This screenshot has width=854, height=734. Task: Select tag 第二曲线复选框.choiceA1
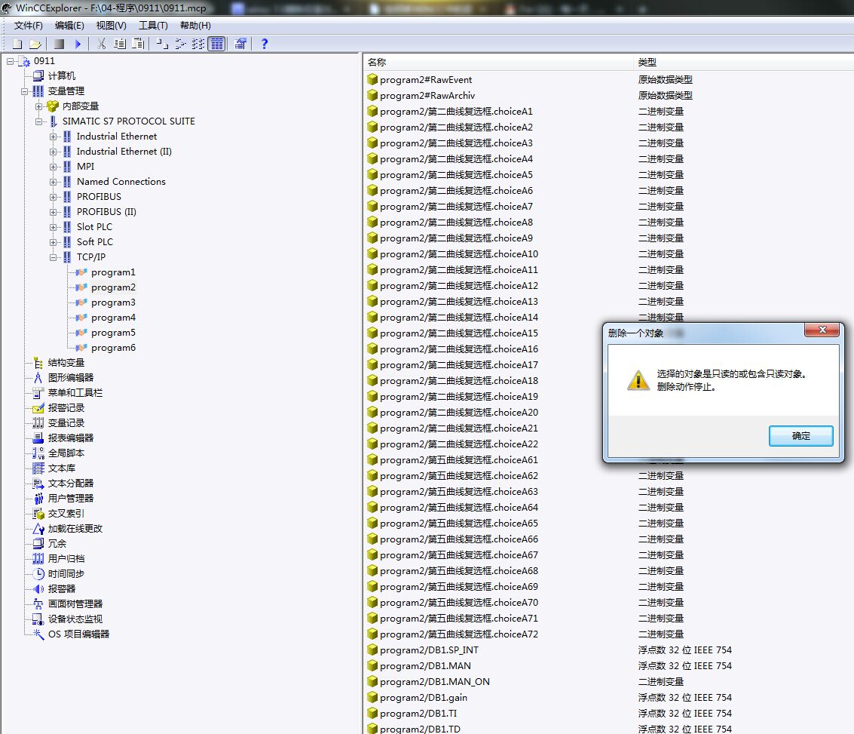coord(457,111)
